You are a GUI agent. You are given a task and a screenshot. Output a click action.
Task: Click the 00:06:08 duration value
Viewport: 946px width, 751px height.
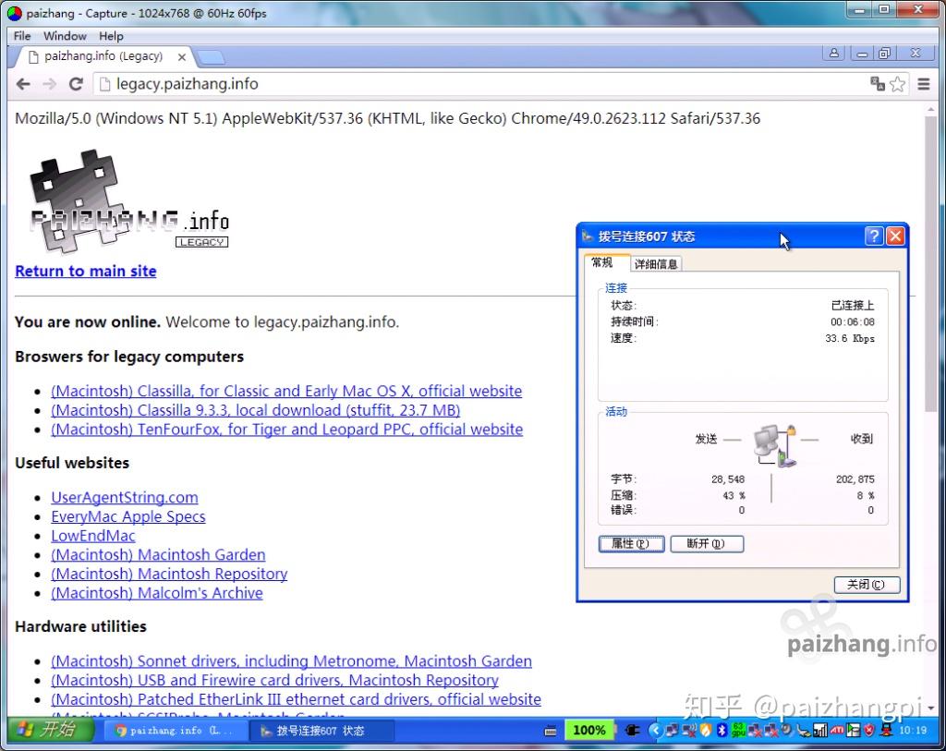click(852, 322)
